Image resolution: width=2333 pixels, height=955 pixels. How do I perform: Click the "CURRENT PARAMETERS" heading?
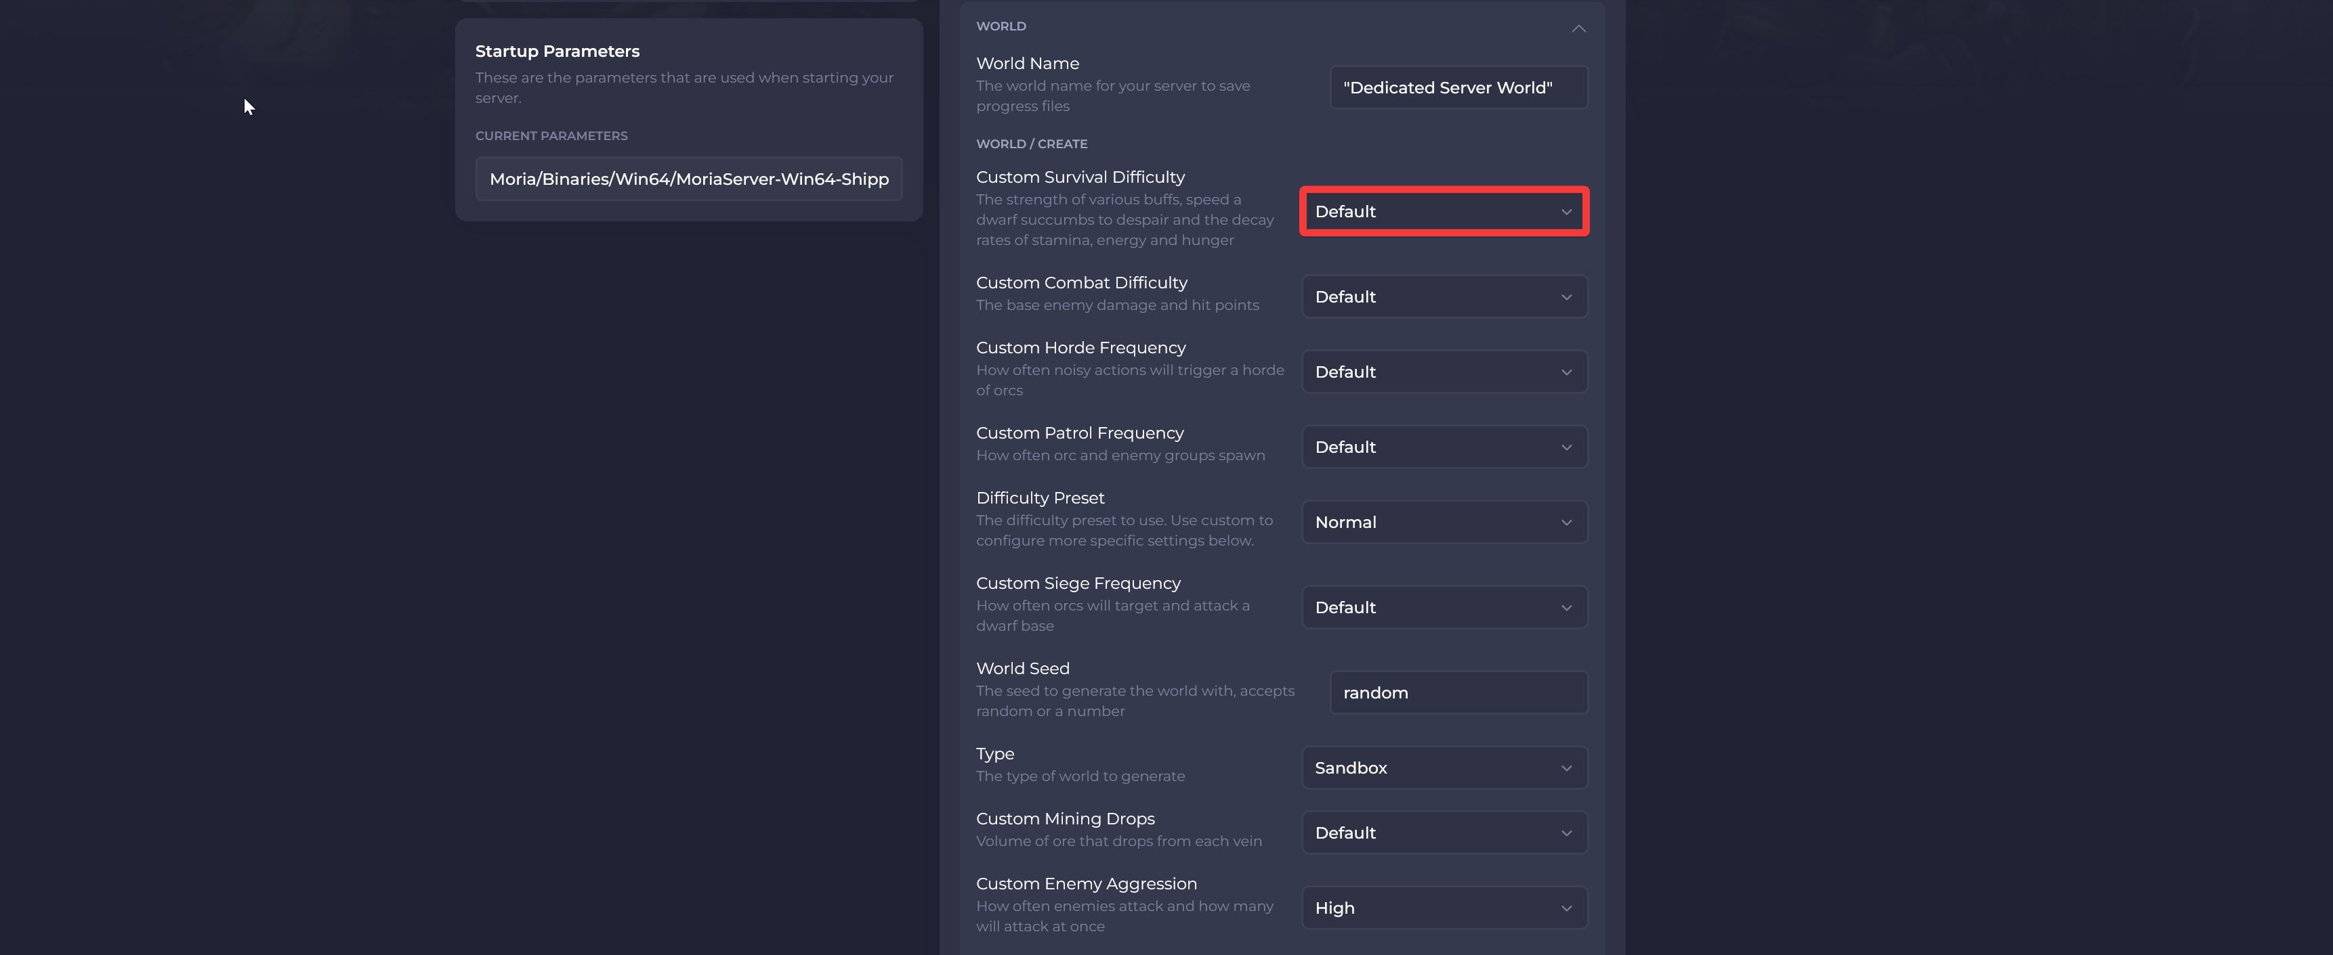(551, 136)
